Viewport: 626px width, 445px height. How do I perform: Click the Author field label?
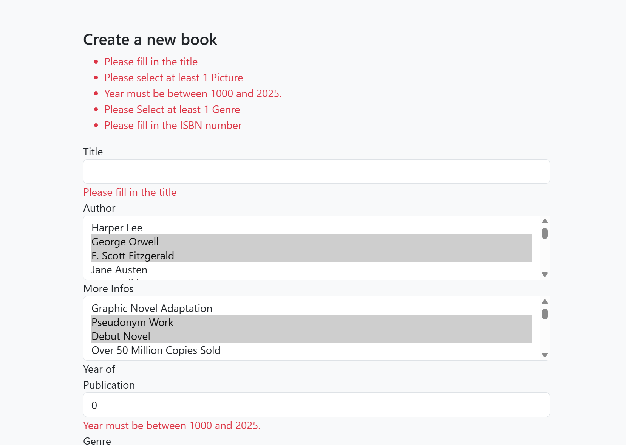pos(99,208)
